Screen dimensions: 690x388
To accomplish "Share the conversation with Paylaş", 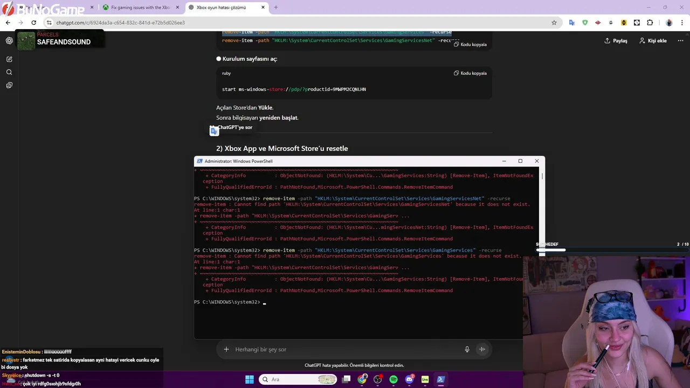I will click(616, 40).
